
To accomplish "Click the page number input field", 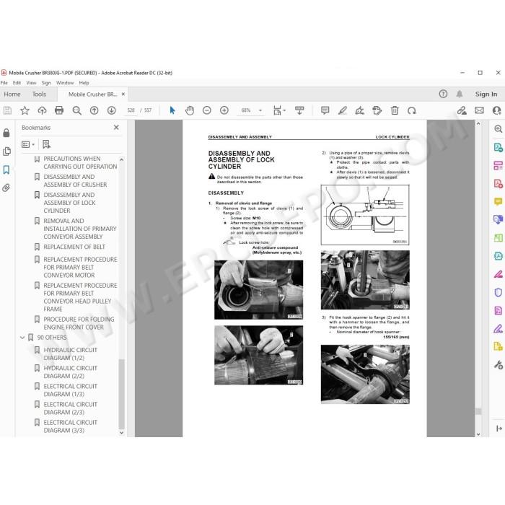I will (131, 110).
